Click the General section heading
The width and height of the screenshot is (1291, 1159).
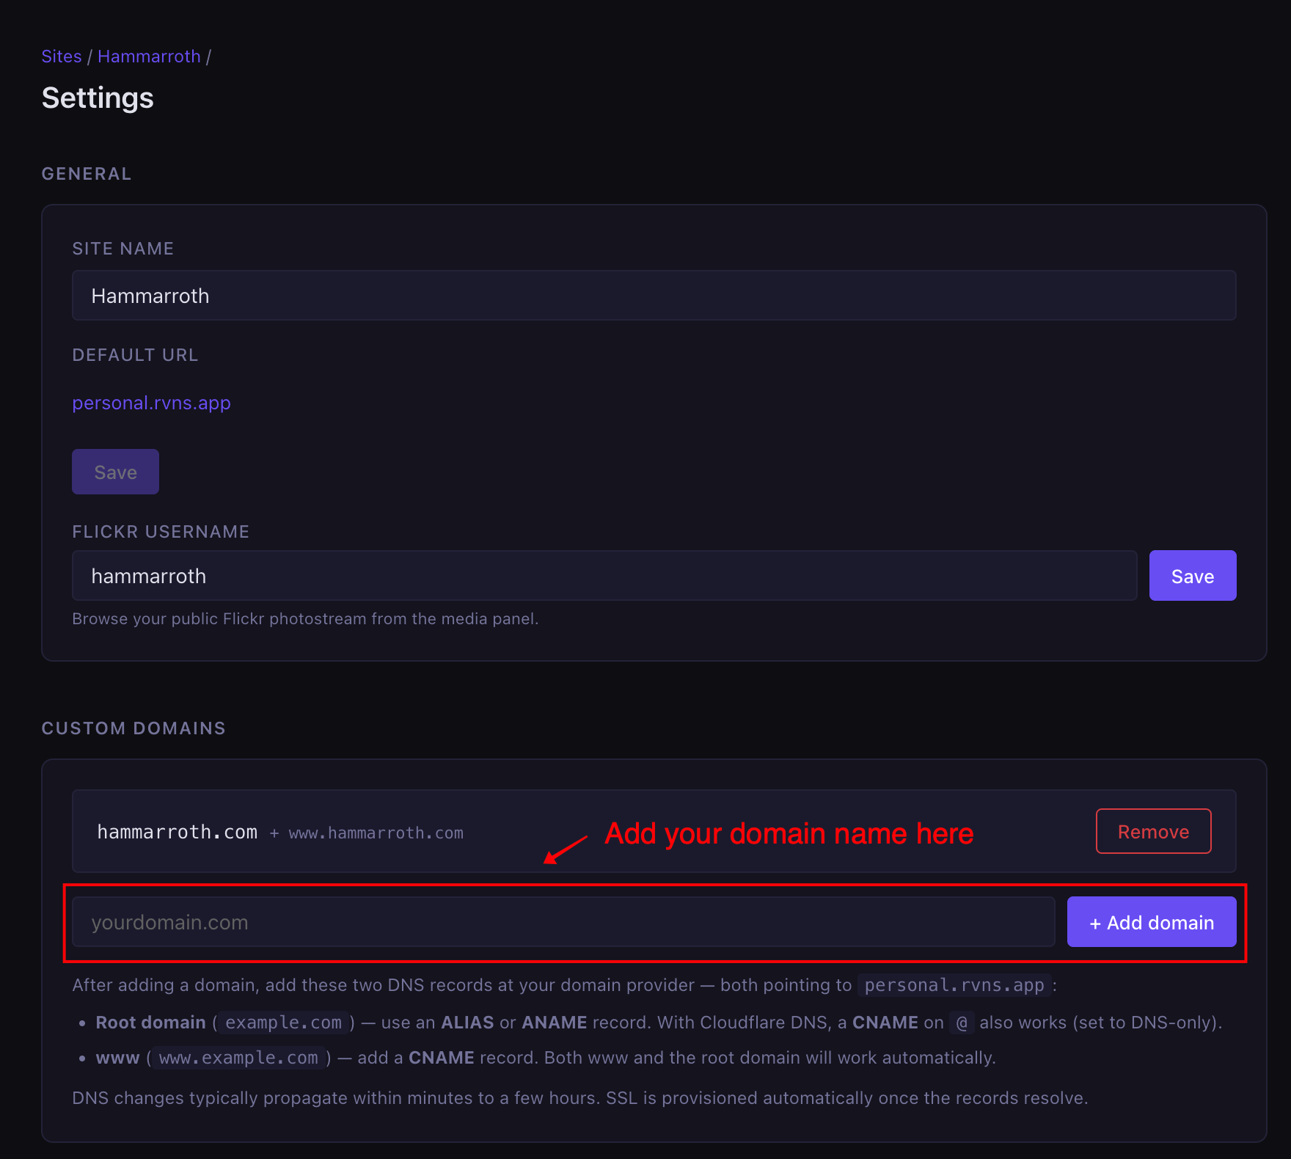click(x=87, y=174)
